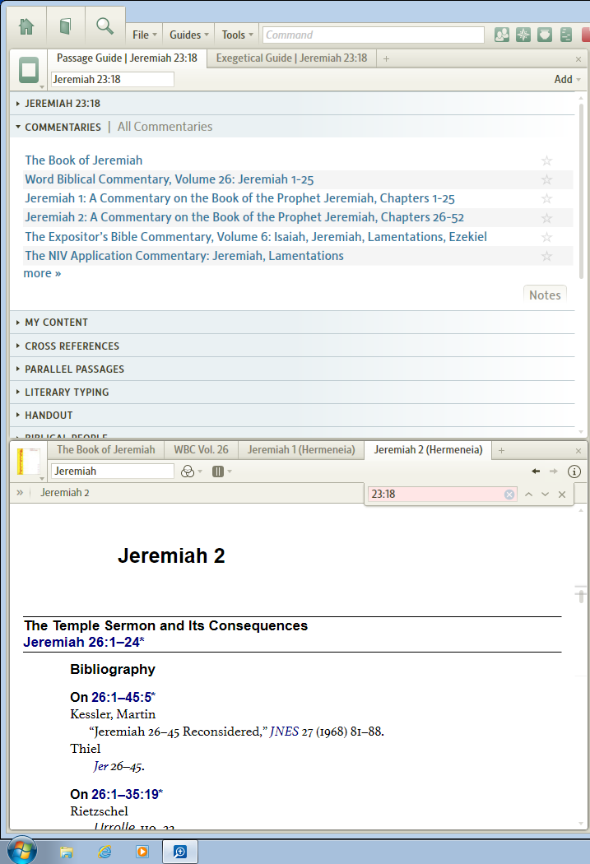The image size is (590, 864).
Task: Open the Passage Guide panel menu icon
Action: (29, 71)
